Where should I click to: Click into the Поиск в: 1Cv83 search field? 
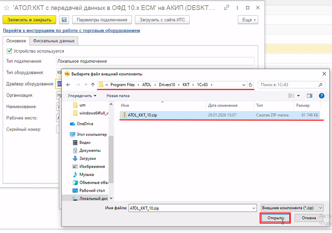click(288, 85)
